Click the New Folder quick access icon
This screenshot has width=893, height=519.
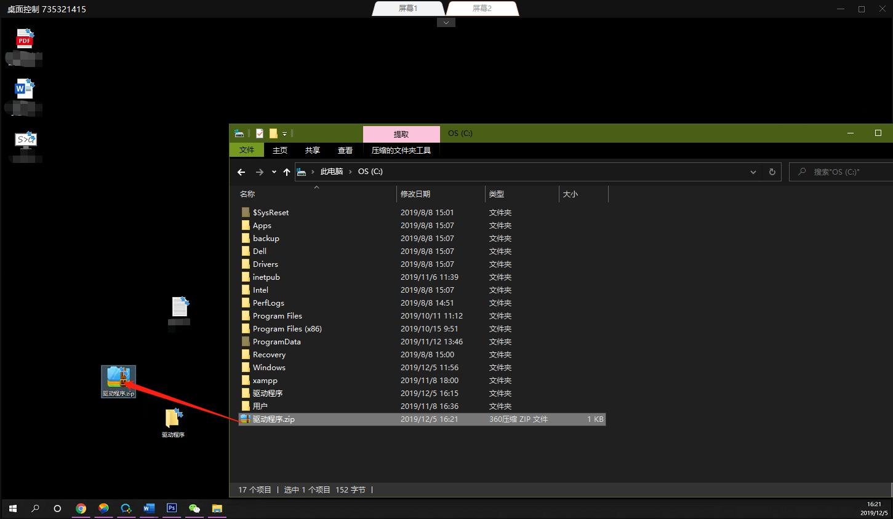tap(273, 133)
